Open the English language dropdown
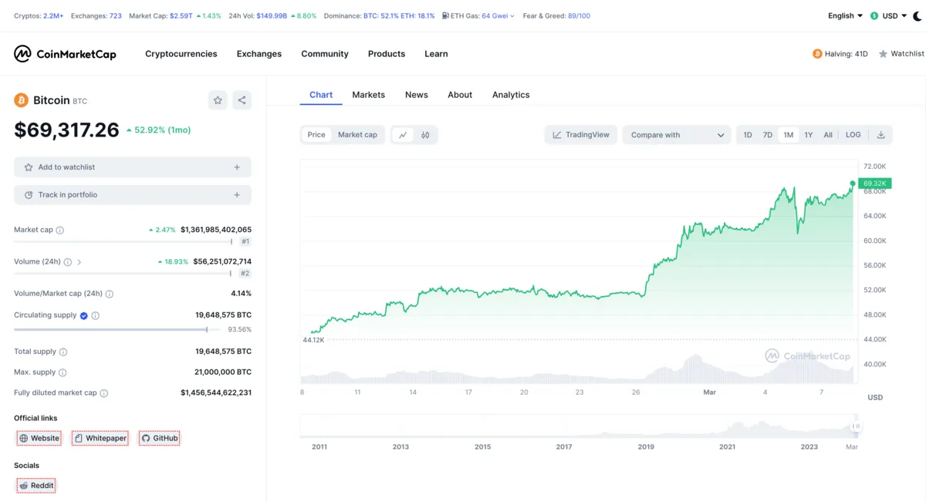Screen dimensions: 926x502 845,15
